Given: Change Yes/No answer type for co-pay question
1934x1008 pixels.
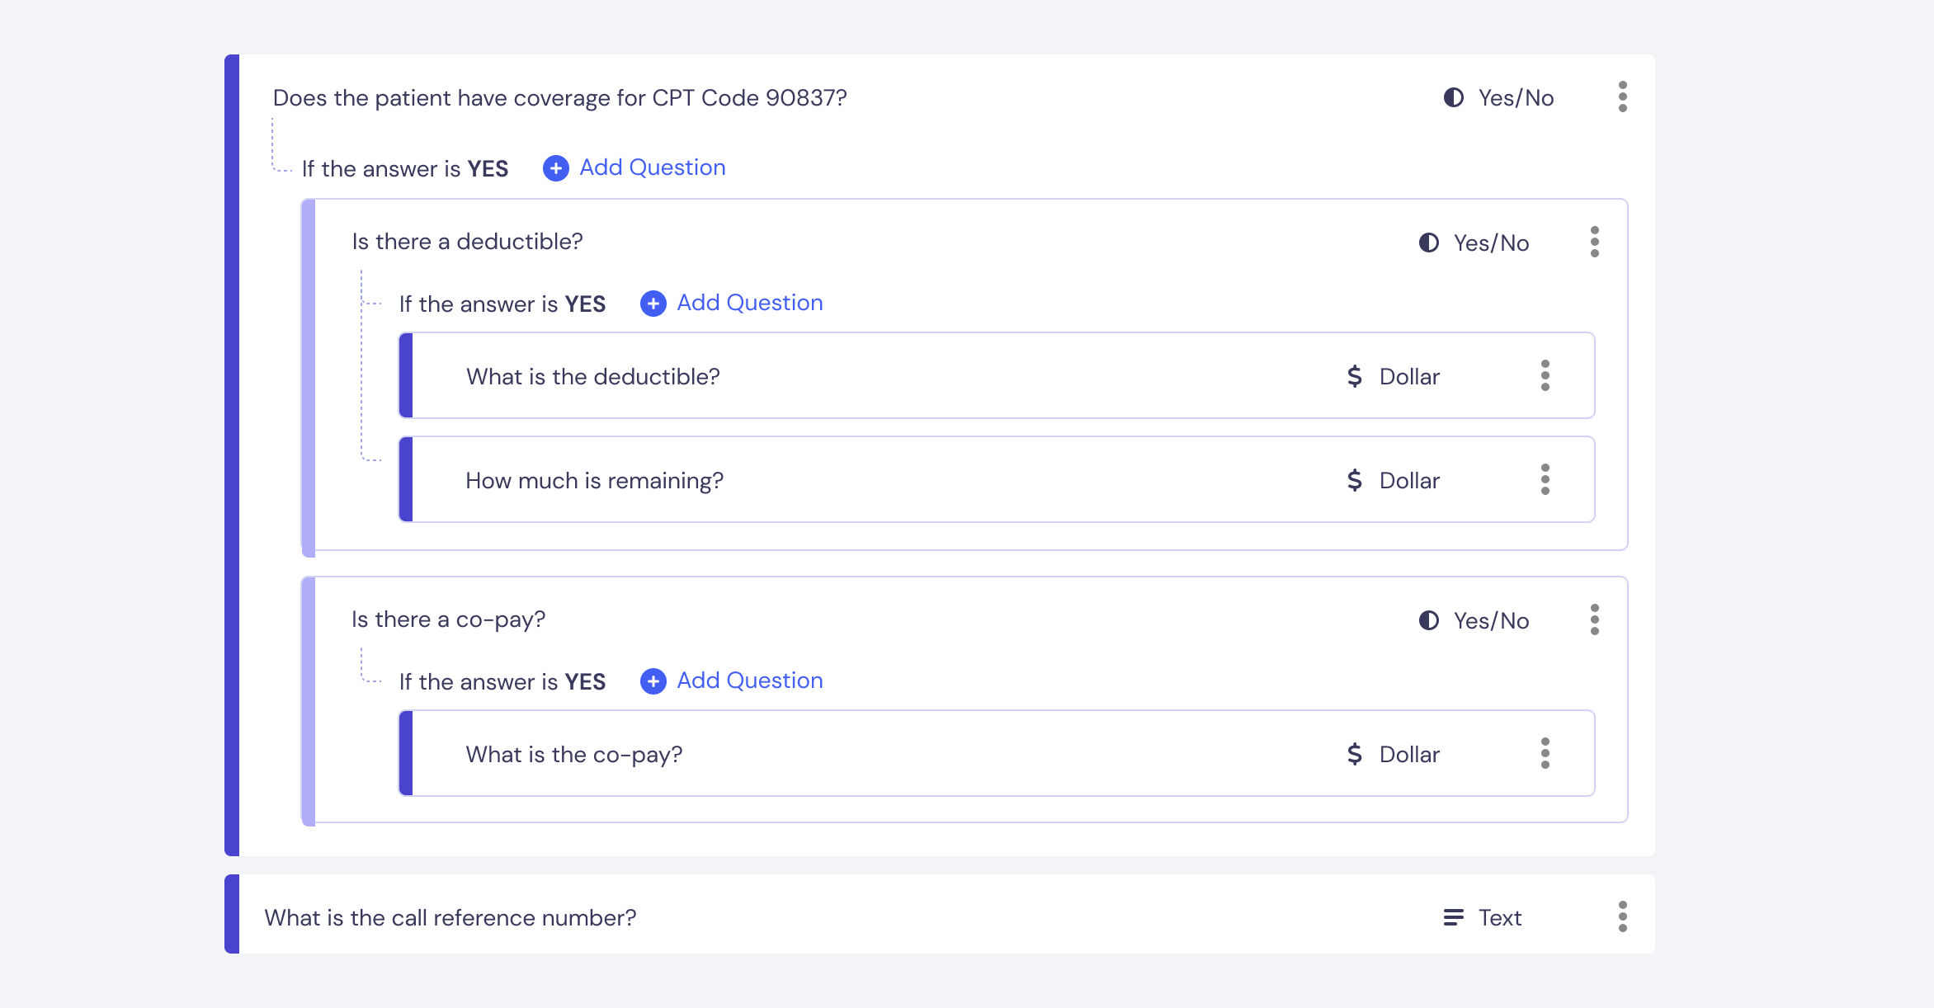Looking at the screenshot, I should [x=1474, y=621].
